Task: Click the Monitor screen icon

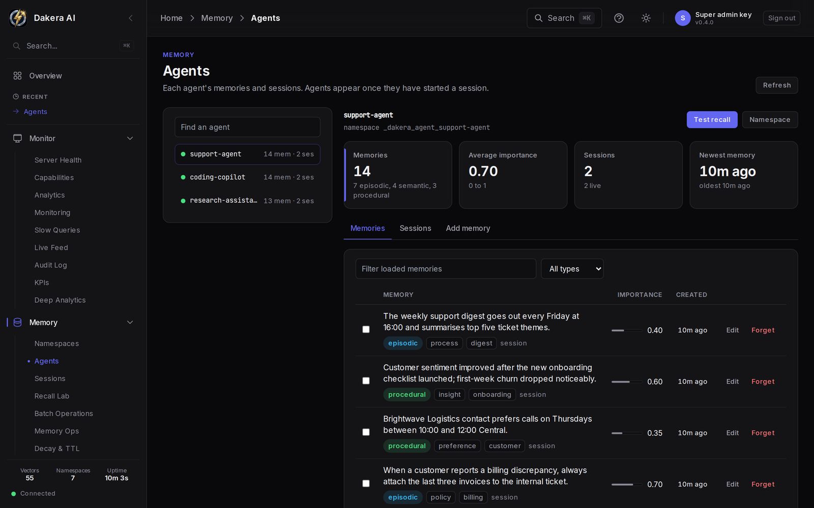Action: 17,138
